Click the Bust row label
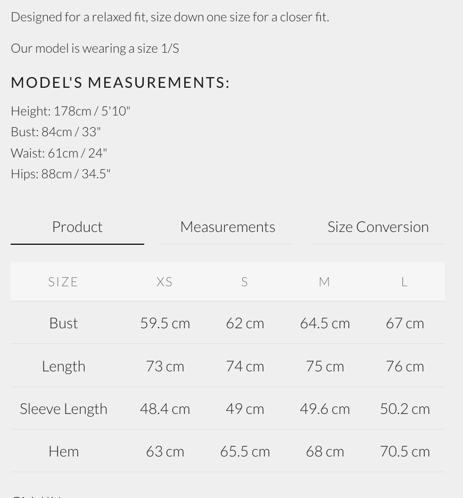The image size is (463, 498). [63, 323]
